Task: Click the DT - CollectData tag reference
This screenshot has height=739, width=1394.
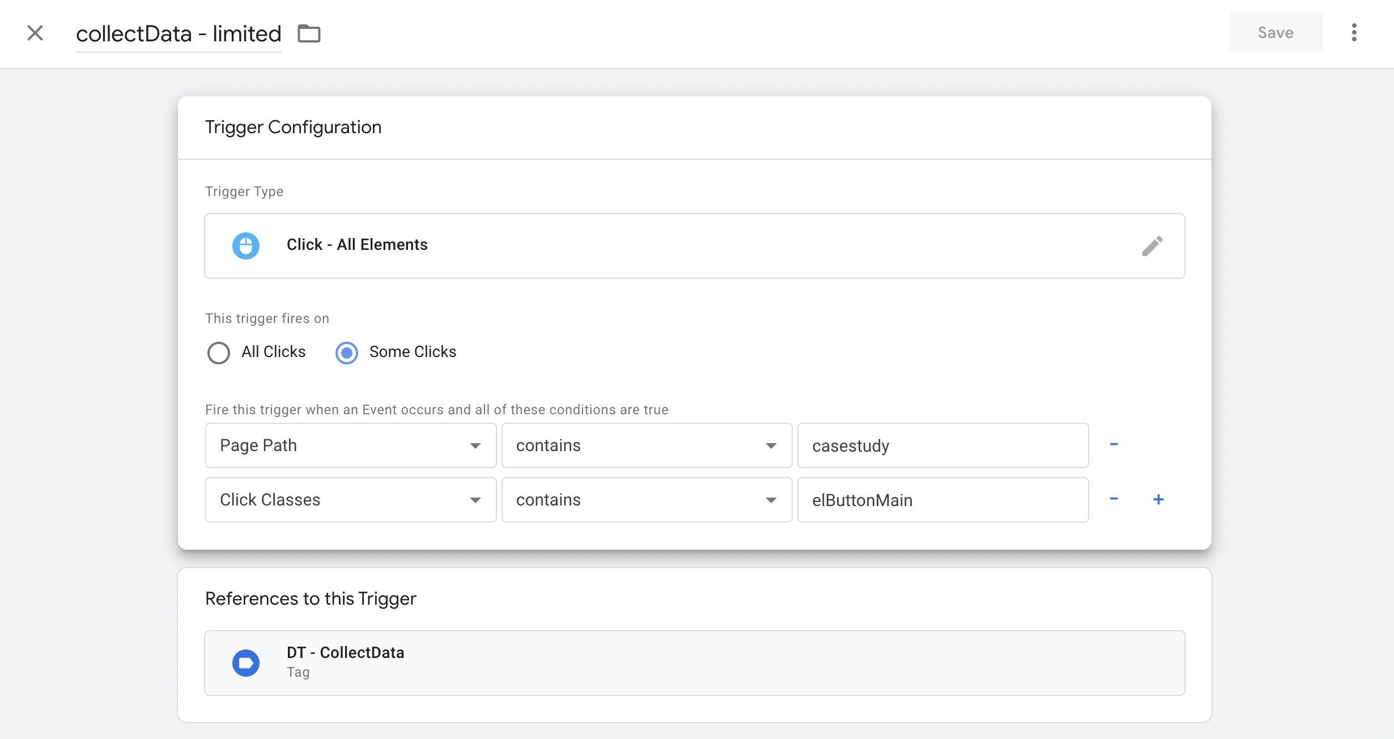Action: pos(695,662)
